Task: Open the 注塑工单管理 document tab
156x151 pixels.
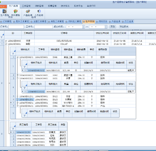Action: 39,21
